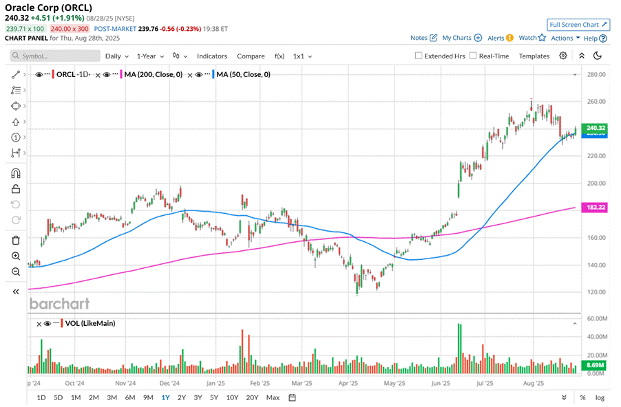
Task: Open more options for MA 200 indicator
Action: pos(115,74)
